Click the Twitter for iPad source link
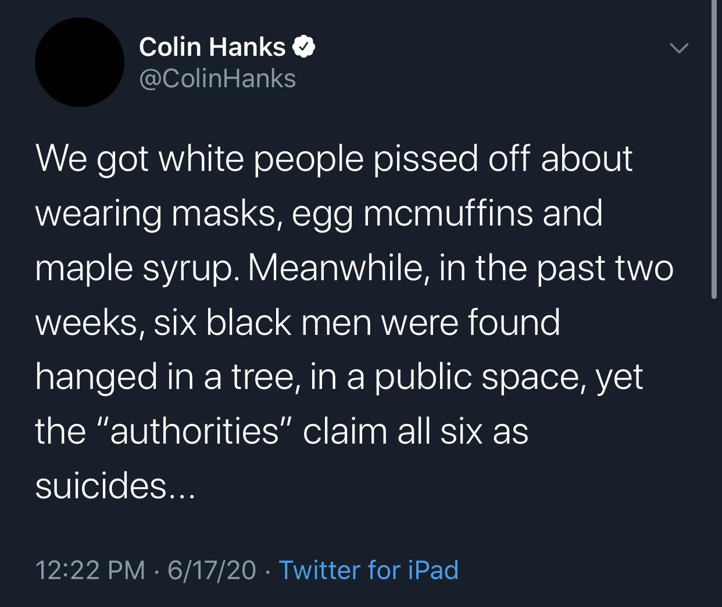The height and width of the screenshot is (607, 722). coord(369,570)
